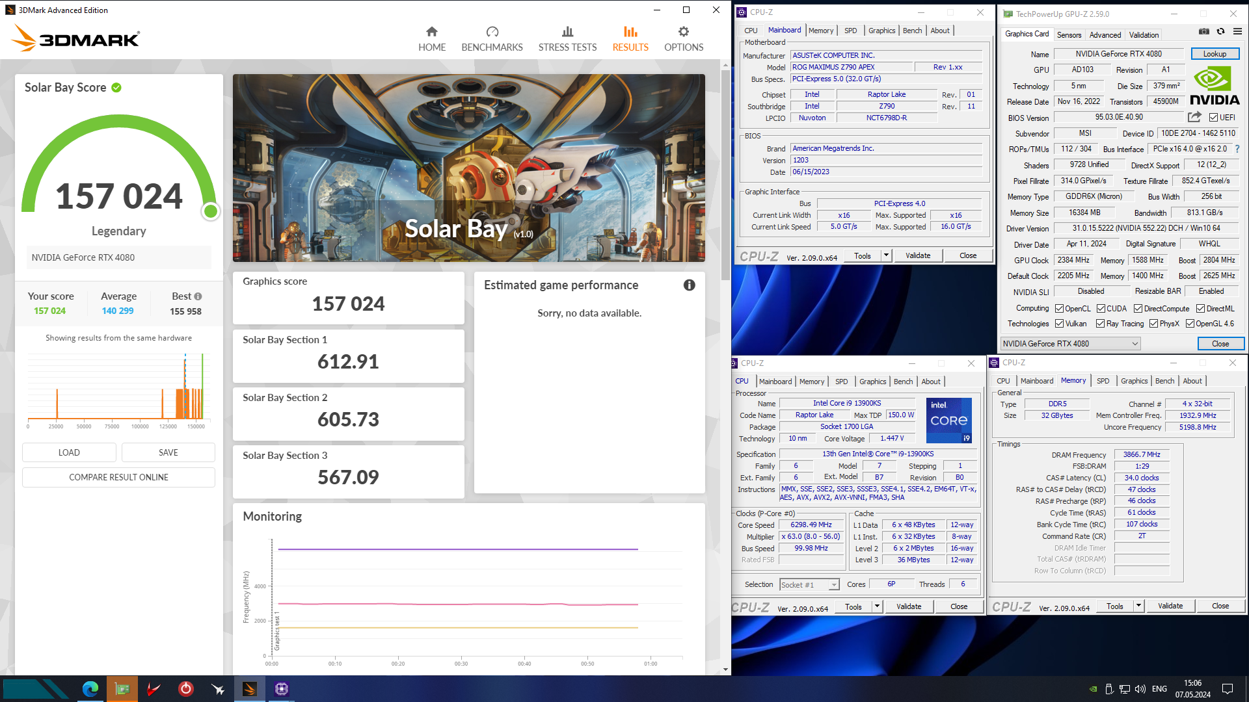Image resolution: width=1249 pixels, height=702 pixels.
Task: Click Validate in the Mainboard CPU-Z window
Action: point(918,255)
